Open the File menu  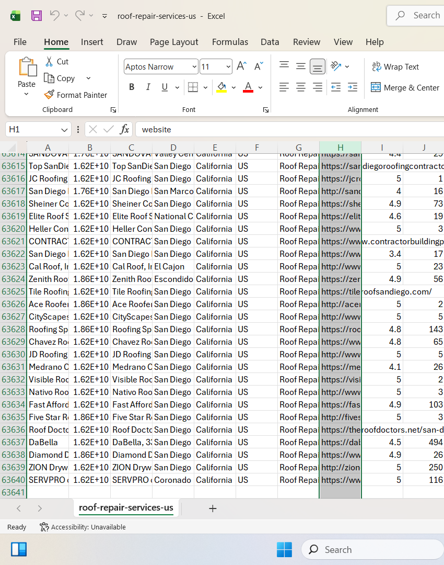point(20,42)
